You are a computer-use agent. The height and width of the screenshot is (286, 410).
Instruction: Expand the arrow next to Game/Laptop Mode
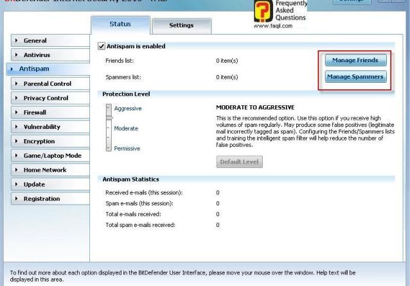(x=17, y=155)
